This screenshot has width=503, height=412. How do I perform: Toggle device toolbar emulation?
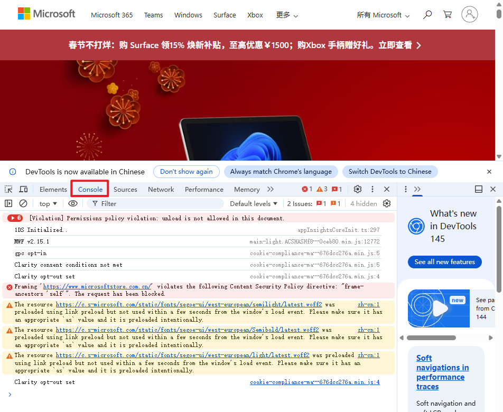tap(23, 189)
